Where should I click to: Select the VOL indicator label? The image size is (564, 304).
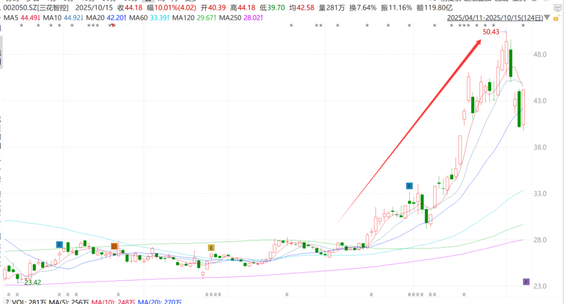click(19, 301)
